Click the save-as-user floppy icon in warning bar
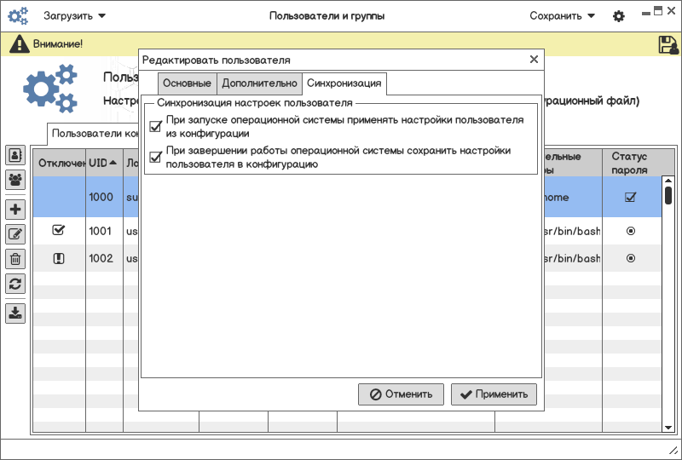This screenshot has height=460, width=682. [668, 44]
